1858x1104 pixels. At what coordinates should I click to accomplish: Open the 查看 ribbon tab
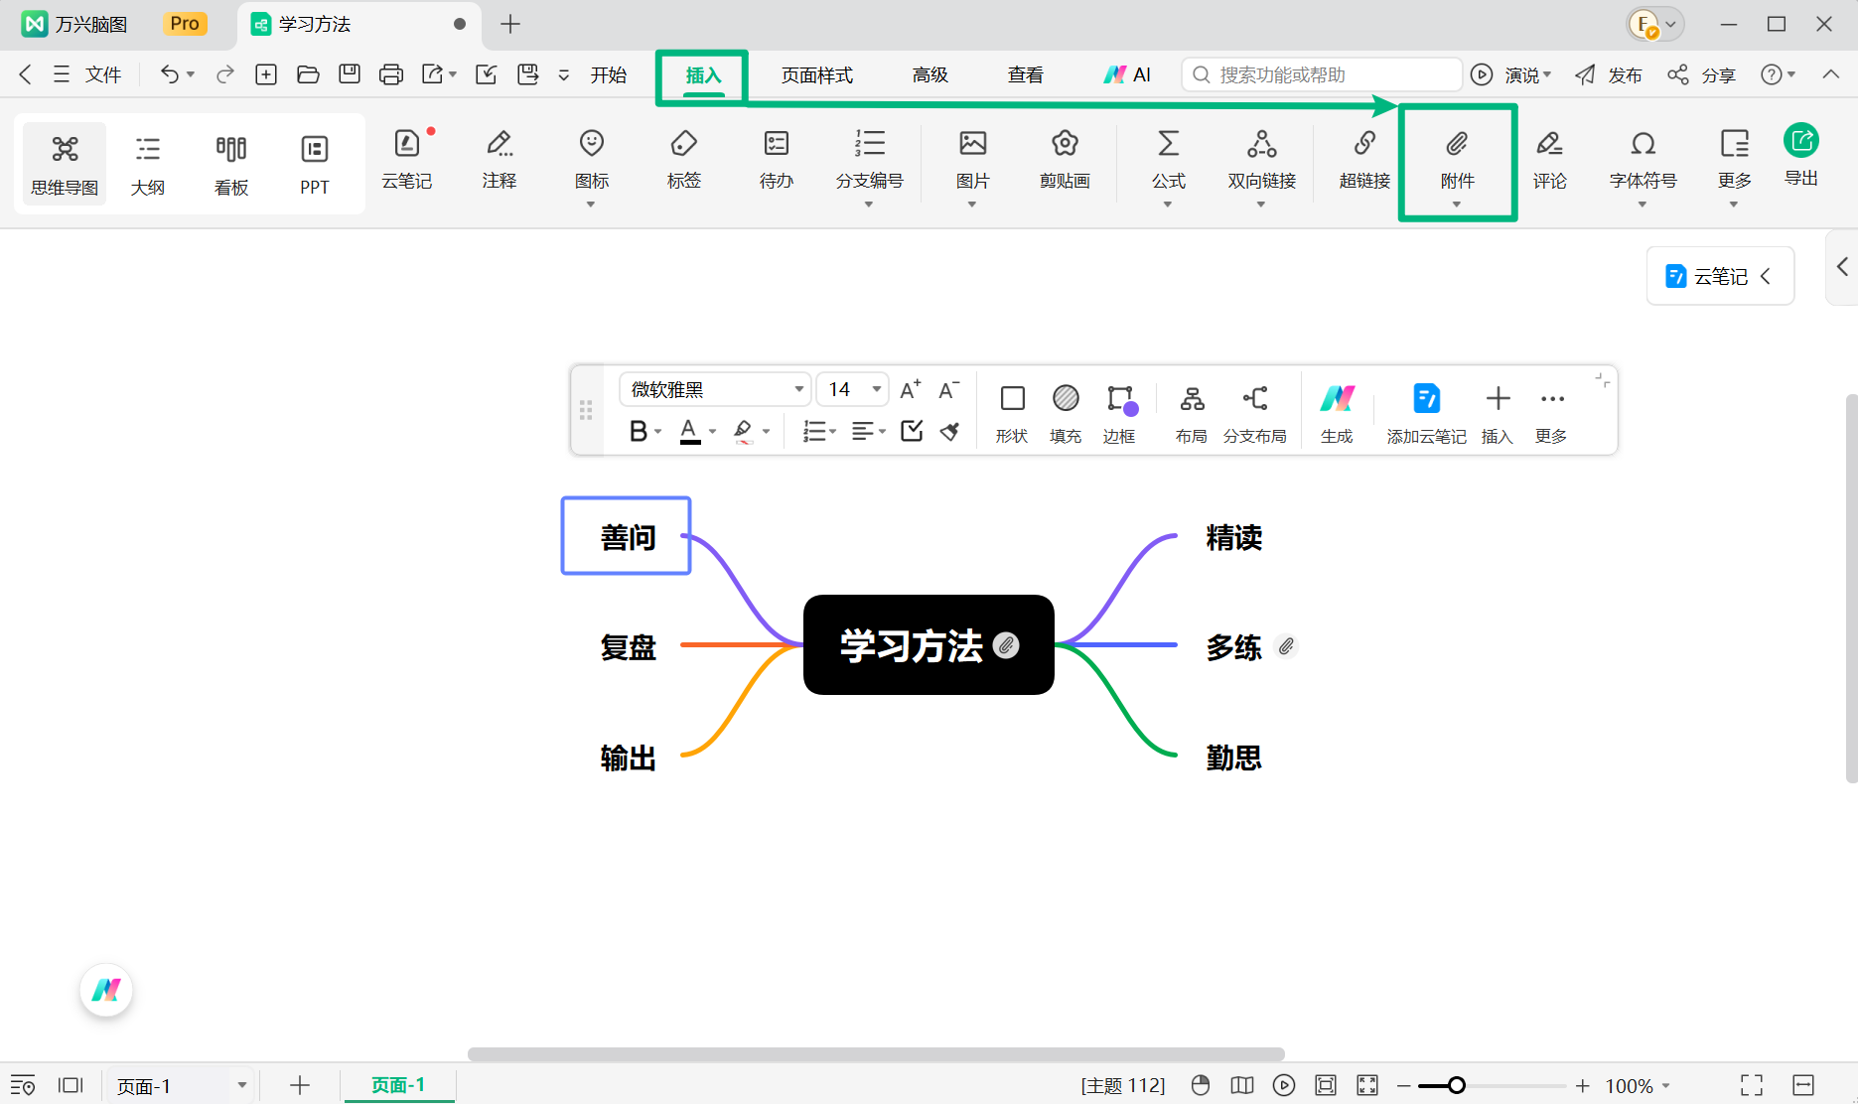(x=1026, y=74)
